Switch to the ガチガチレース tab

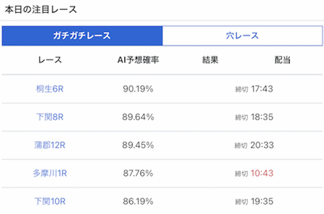coord(82,35)
